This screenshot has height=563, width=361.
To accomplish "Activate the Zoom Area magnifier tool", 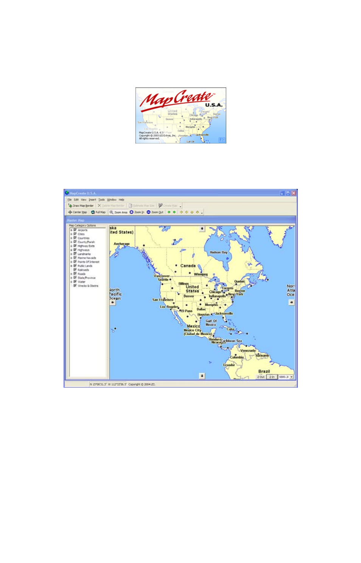I will (x=118, y=212).
